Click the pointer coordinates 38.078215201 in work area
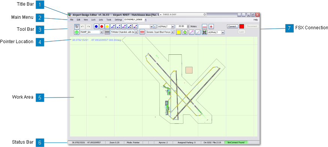328x147 pixels. (x=80, y=40)
